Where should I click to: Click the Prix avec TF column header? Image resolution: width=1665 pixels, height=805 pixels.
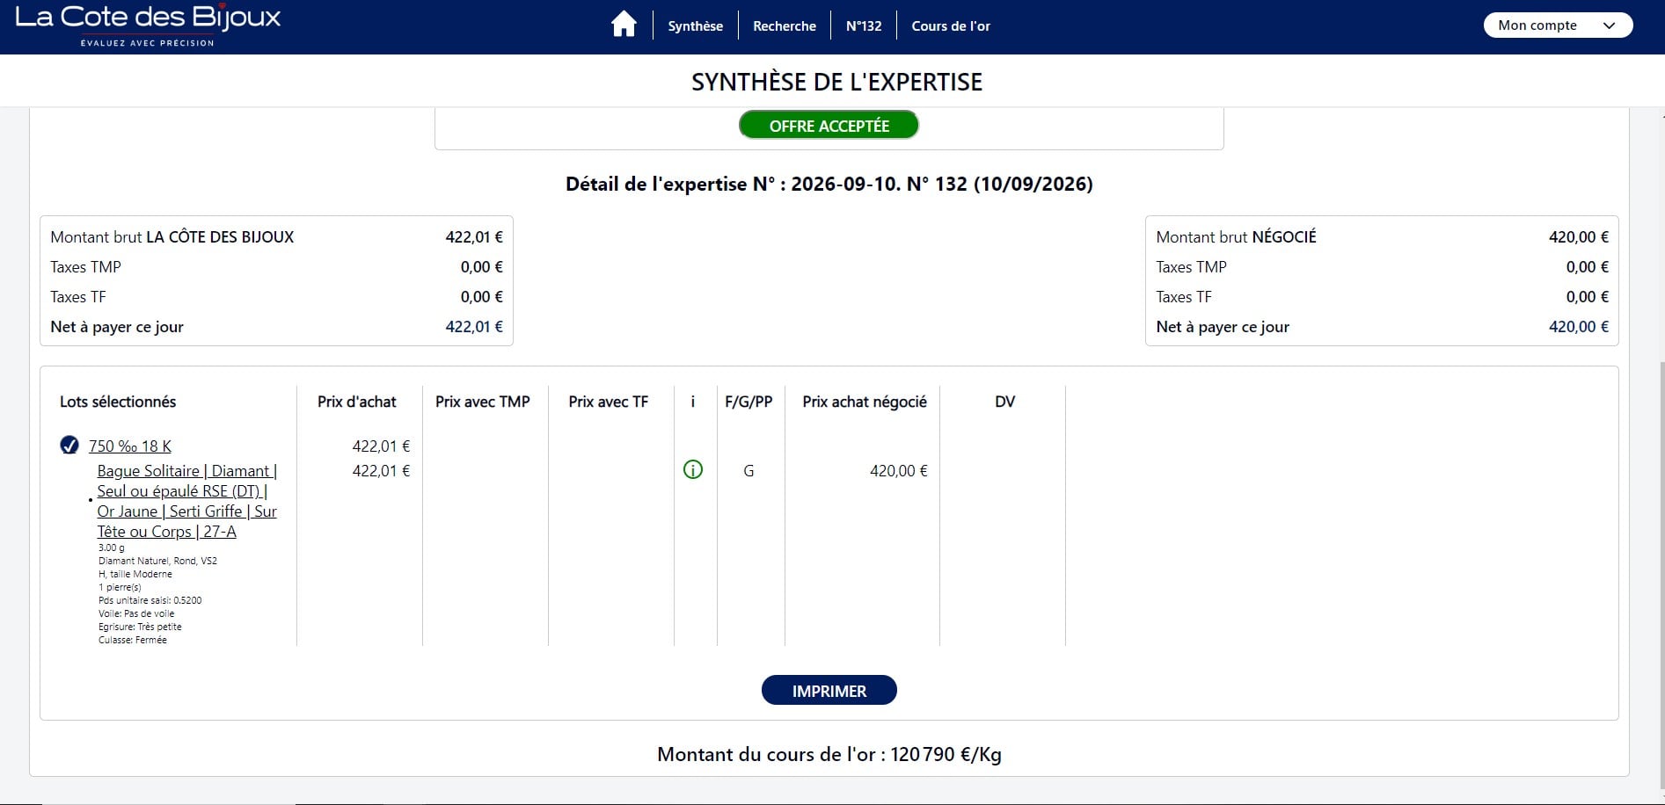609,402
